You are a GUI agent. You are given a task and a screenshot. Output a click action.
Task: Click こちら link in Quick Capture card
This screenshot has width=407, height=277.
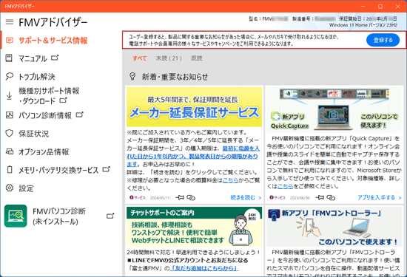pos(285,186)
